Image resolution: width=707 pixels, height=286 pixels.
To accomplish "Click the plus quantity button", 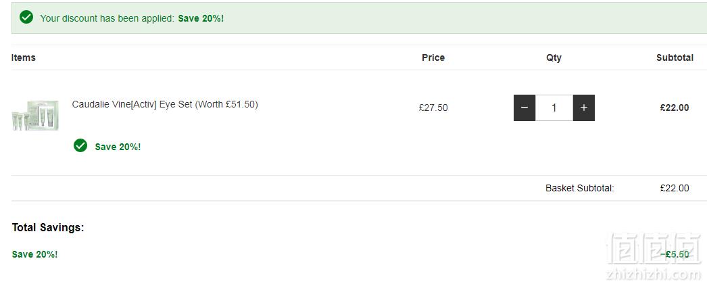I will point(584,108).
